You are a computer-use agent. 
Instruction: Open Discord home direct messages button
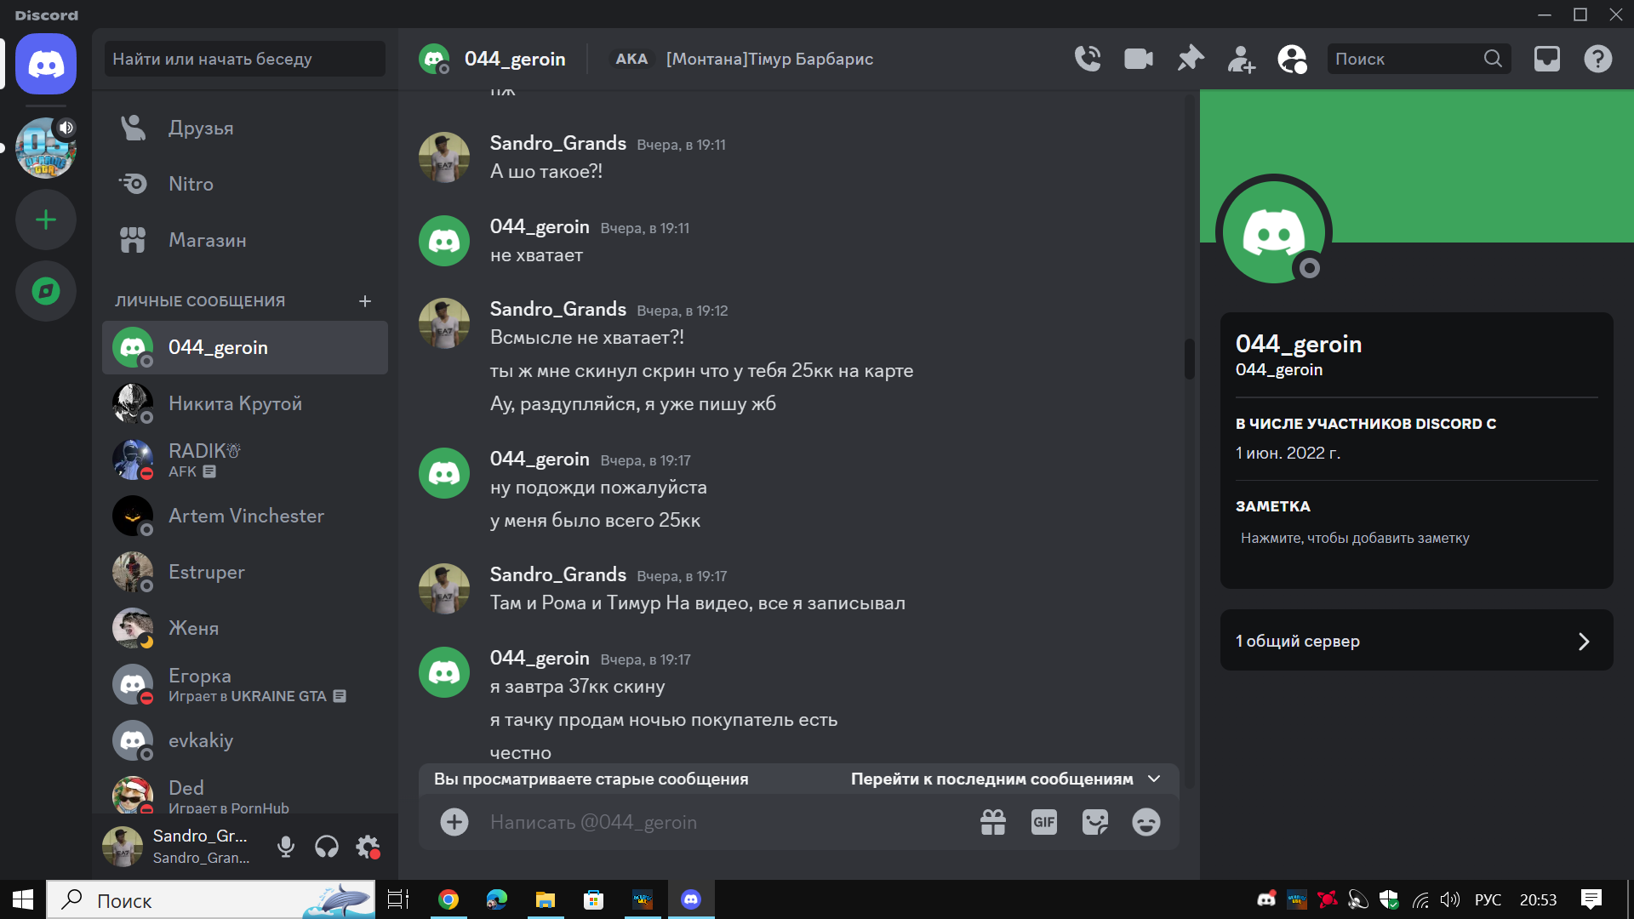pos(46,64)
